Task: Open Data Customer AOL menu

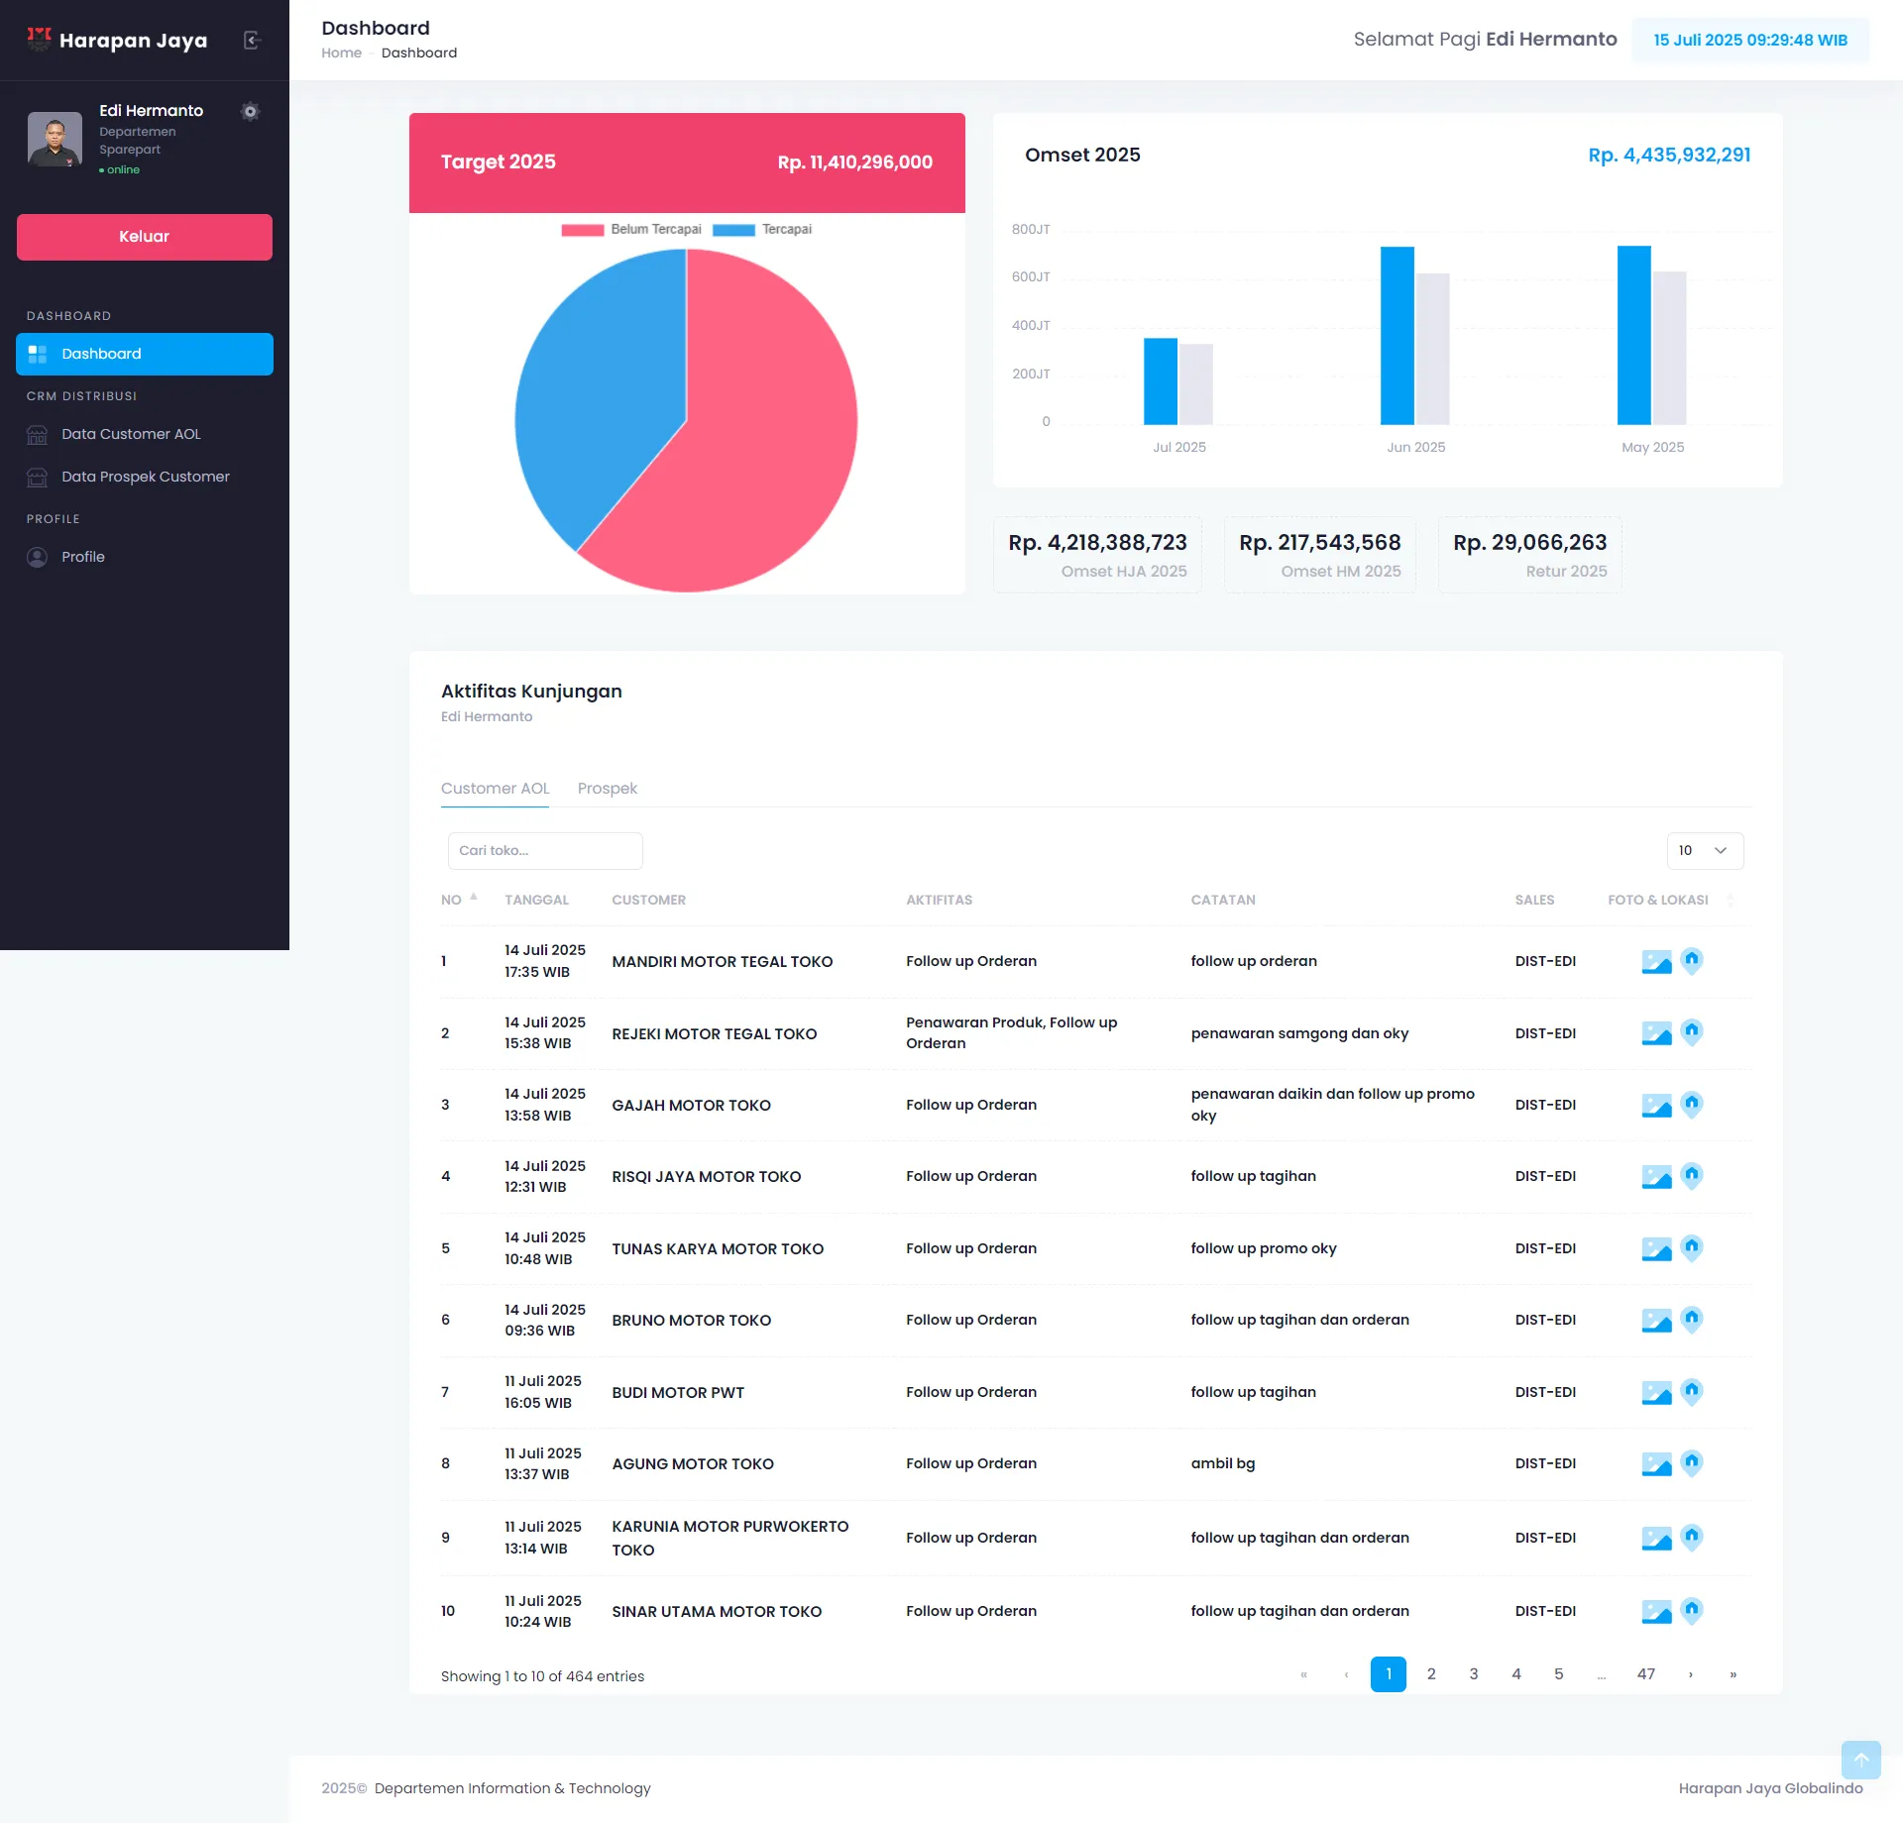Action: [131, 434]
